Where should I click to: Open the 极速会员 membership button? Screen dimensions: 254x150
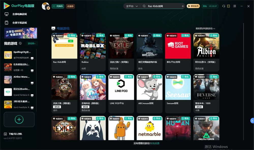(x=193, y=6)
